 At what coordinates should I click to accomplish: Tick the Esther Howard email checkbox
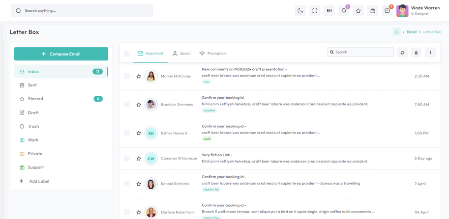pos(127,133)
